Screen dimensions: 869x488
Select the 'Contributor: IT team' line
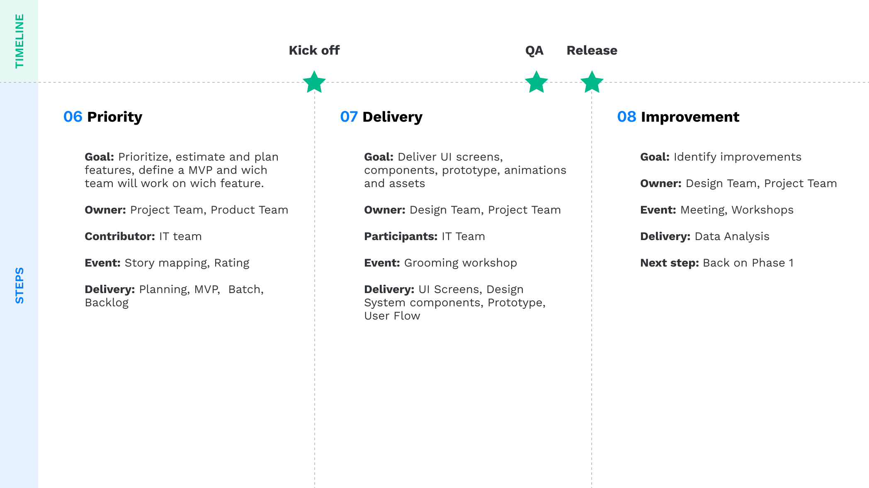tap(143, 236)
